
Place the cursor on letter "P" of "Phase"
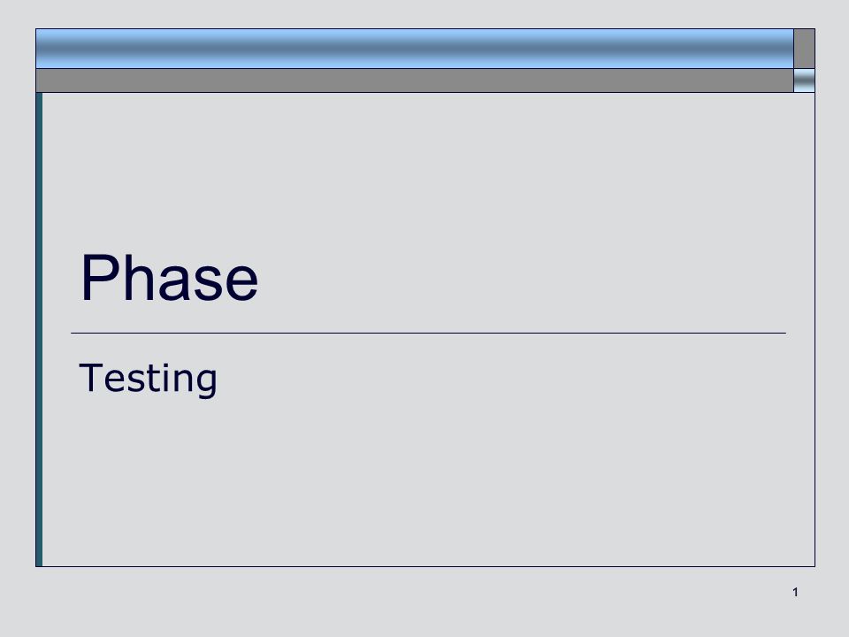pos(97,277)
